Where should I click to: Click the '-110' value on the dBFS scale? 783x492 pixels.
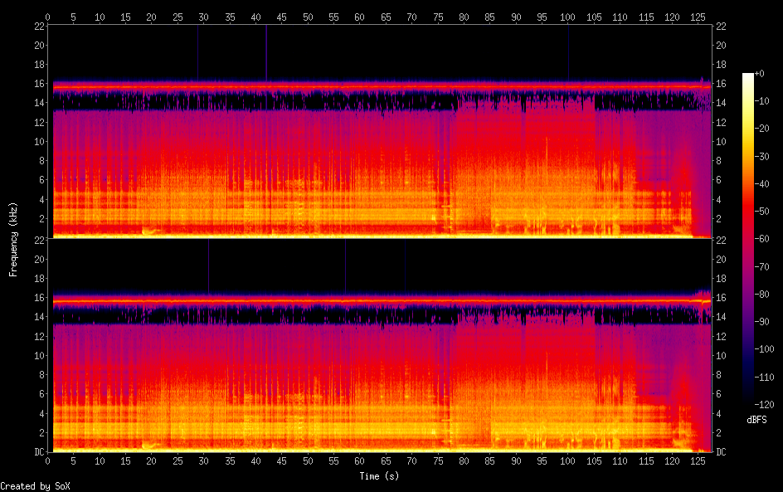click(765, 378)
